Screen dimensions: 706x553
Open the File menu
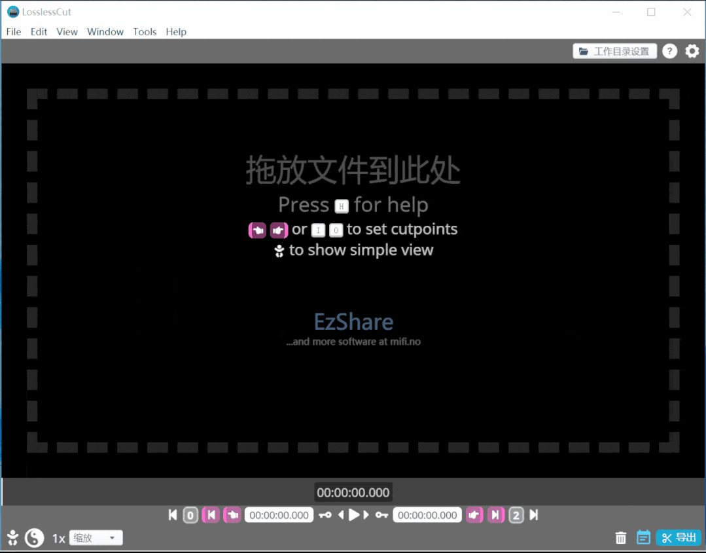tap(14, 31)
